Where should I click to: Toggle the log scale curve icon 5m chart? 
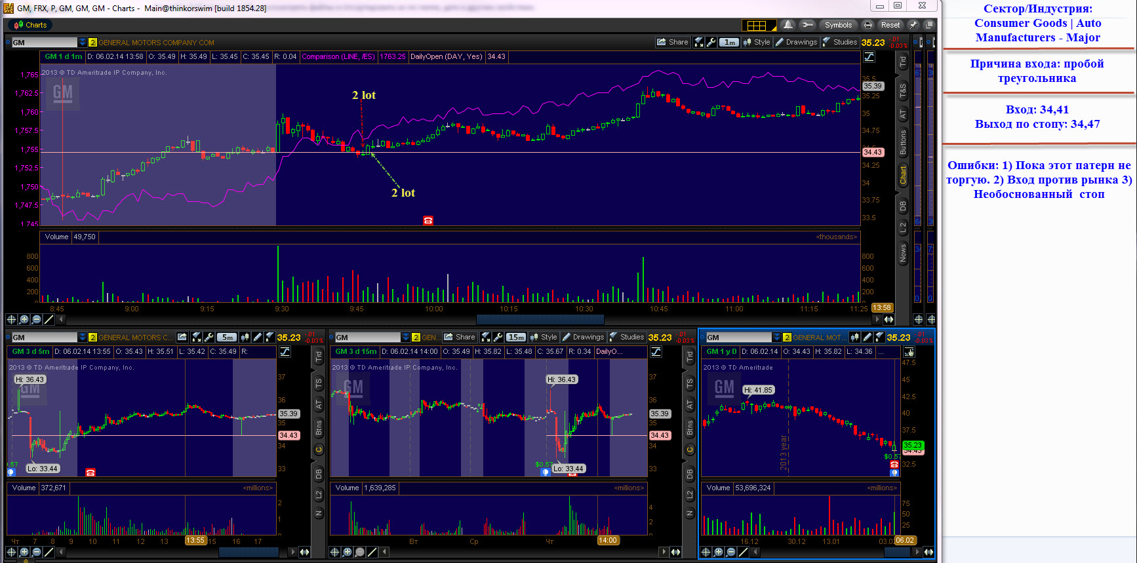click(285, 352)
